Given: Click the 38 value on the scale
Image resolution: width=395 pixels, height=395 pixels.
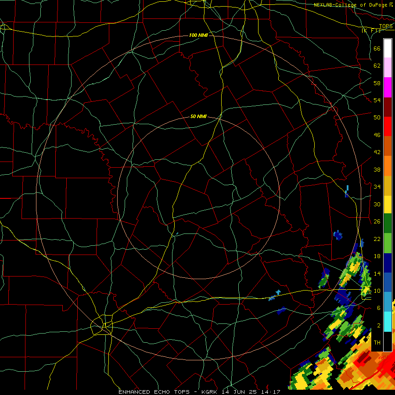Looking at the screenshot, I should (x=377, y=169).
